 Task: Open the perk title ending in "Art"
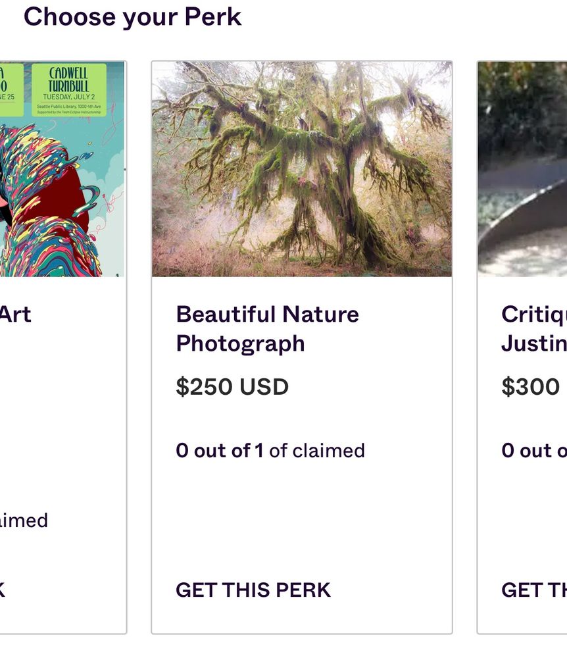[16, 315]
